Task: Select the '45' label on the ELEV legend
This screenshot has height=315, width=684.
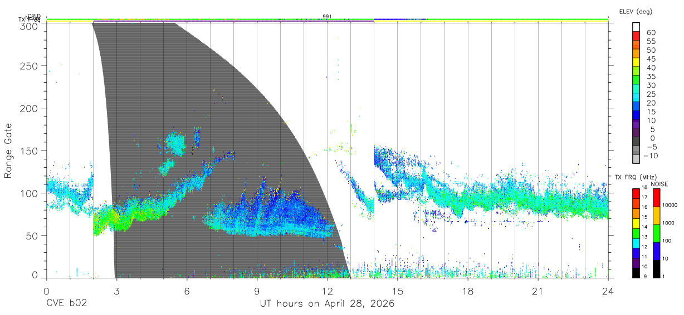Action: click(x=651, y=59)
